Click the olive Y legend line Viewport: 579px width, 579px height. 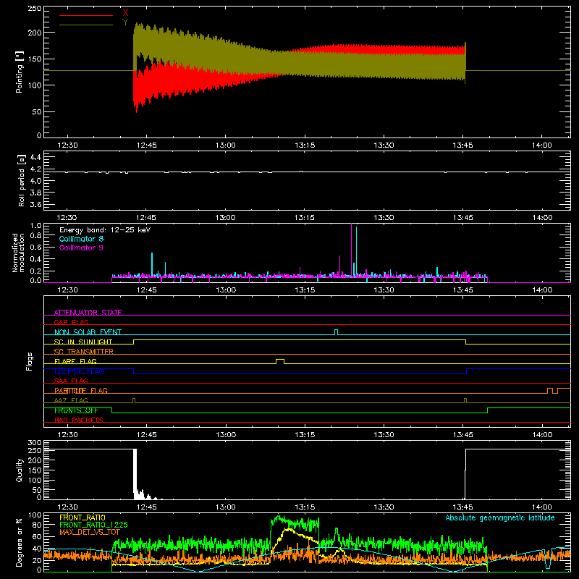coord(86,25)
